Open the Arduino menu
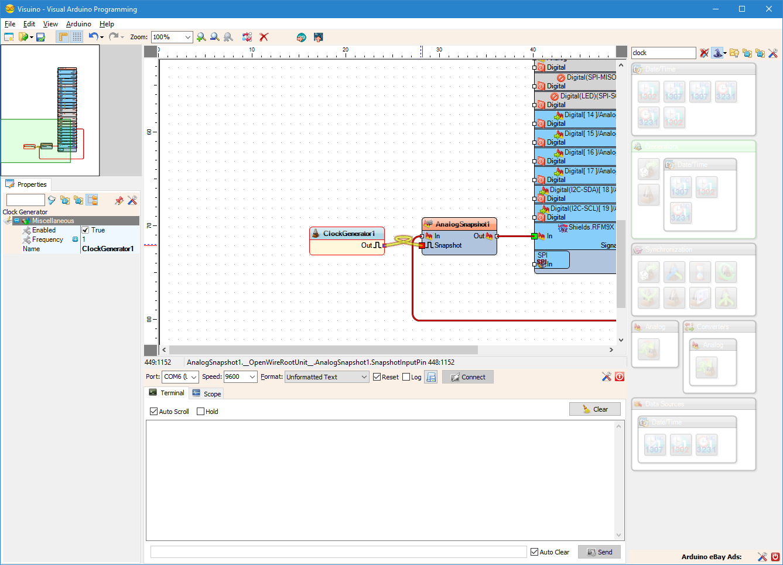The width and height of the screenshot is (783, 565). tap(78, 24)
